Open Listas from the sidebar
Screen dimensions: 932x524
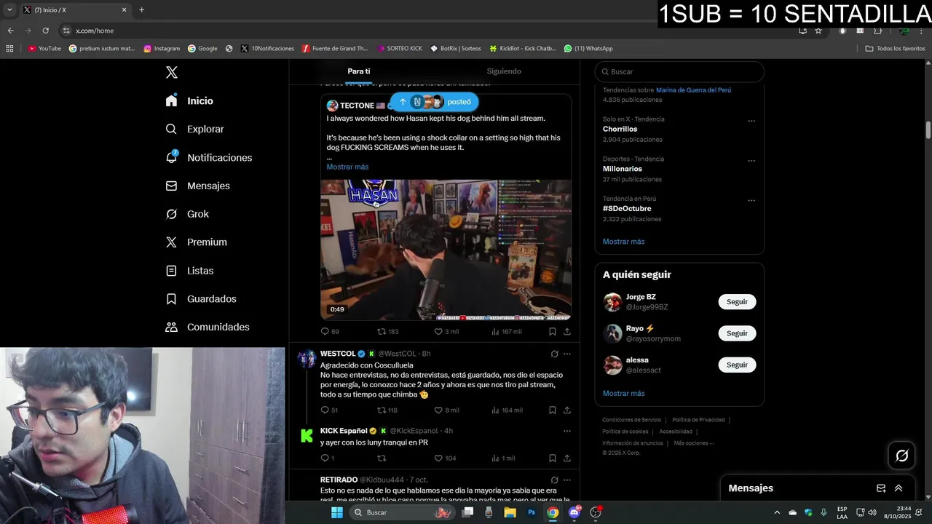click(189, 270)
